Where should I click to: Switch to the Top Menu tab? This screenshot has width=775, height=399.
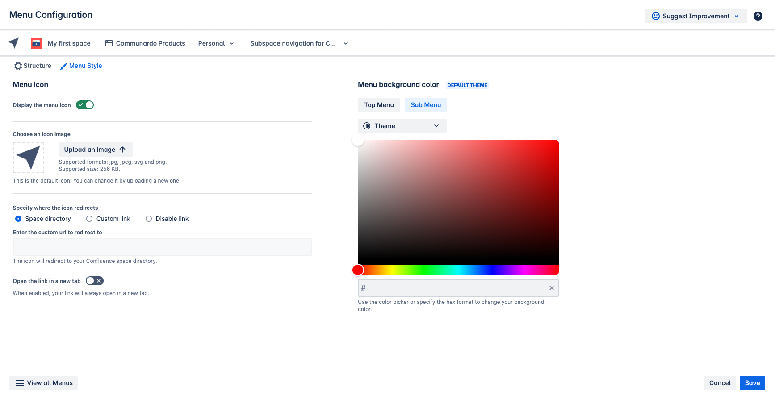click(379, 105)
